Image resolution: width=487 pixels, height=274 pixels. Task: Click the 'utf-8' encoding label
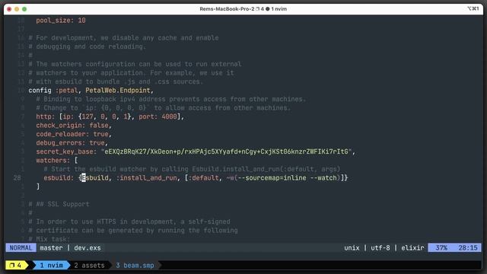click(380, 248)
